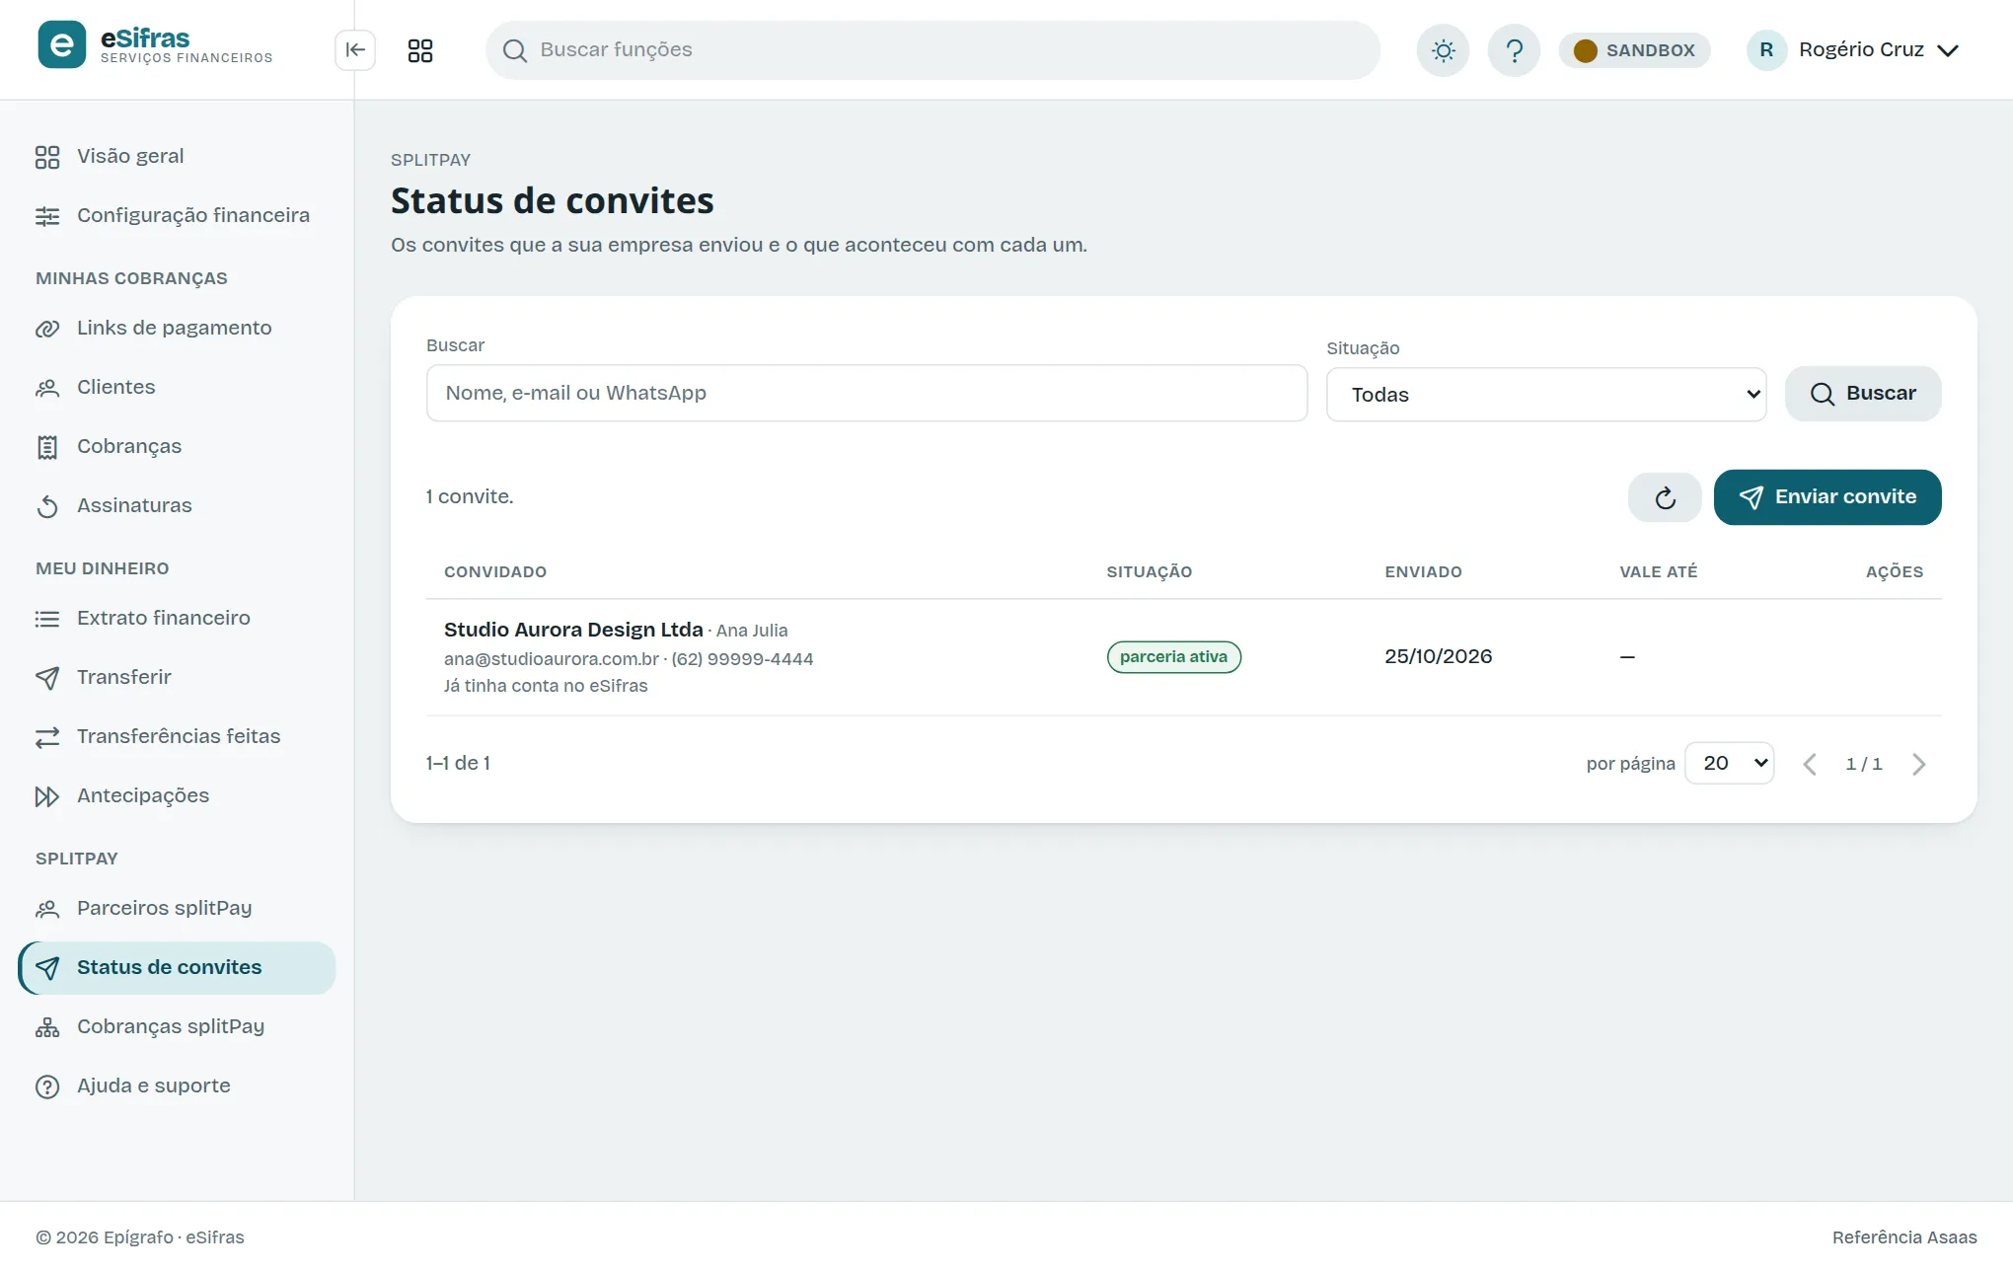Open Rogério Cruz user menu
2013x1273 pixels.
pyautogui.click(x=1853, y=50)
